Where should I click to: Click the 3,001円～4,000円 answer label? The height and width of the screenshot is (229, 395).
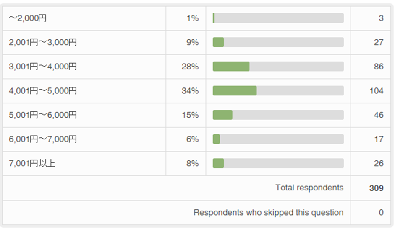coord(43,67)
